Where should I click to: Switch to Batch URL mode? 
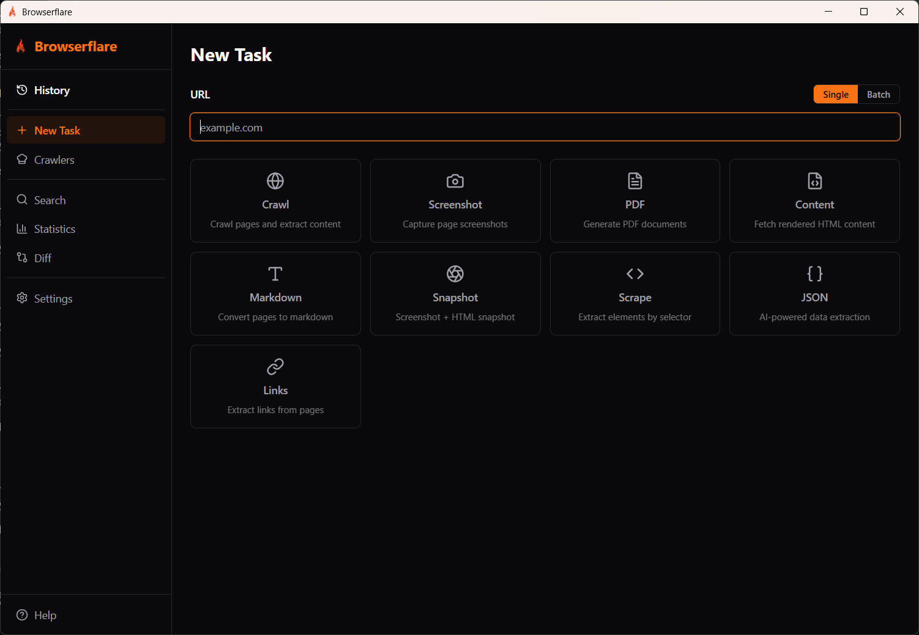tap(879, 94)
